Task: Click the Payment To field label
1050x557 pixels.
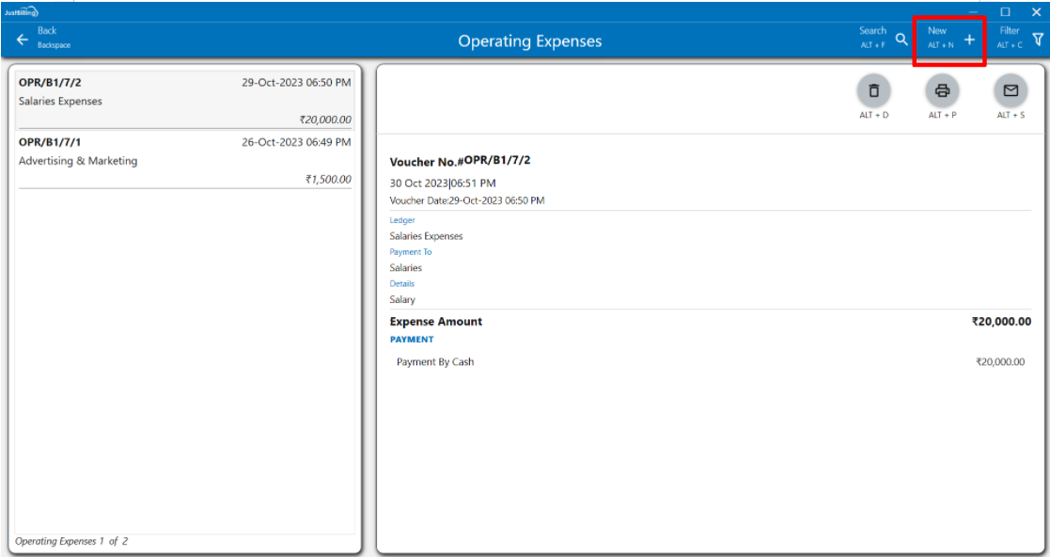Action: 411,252
